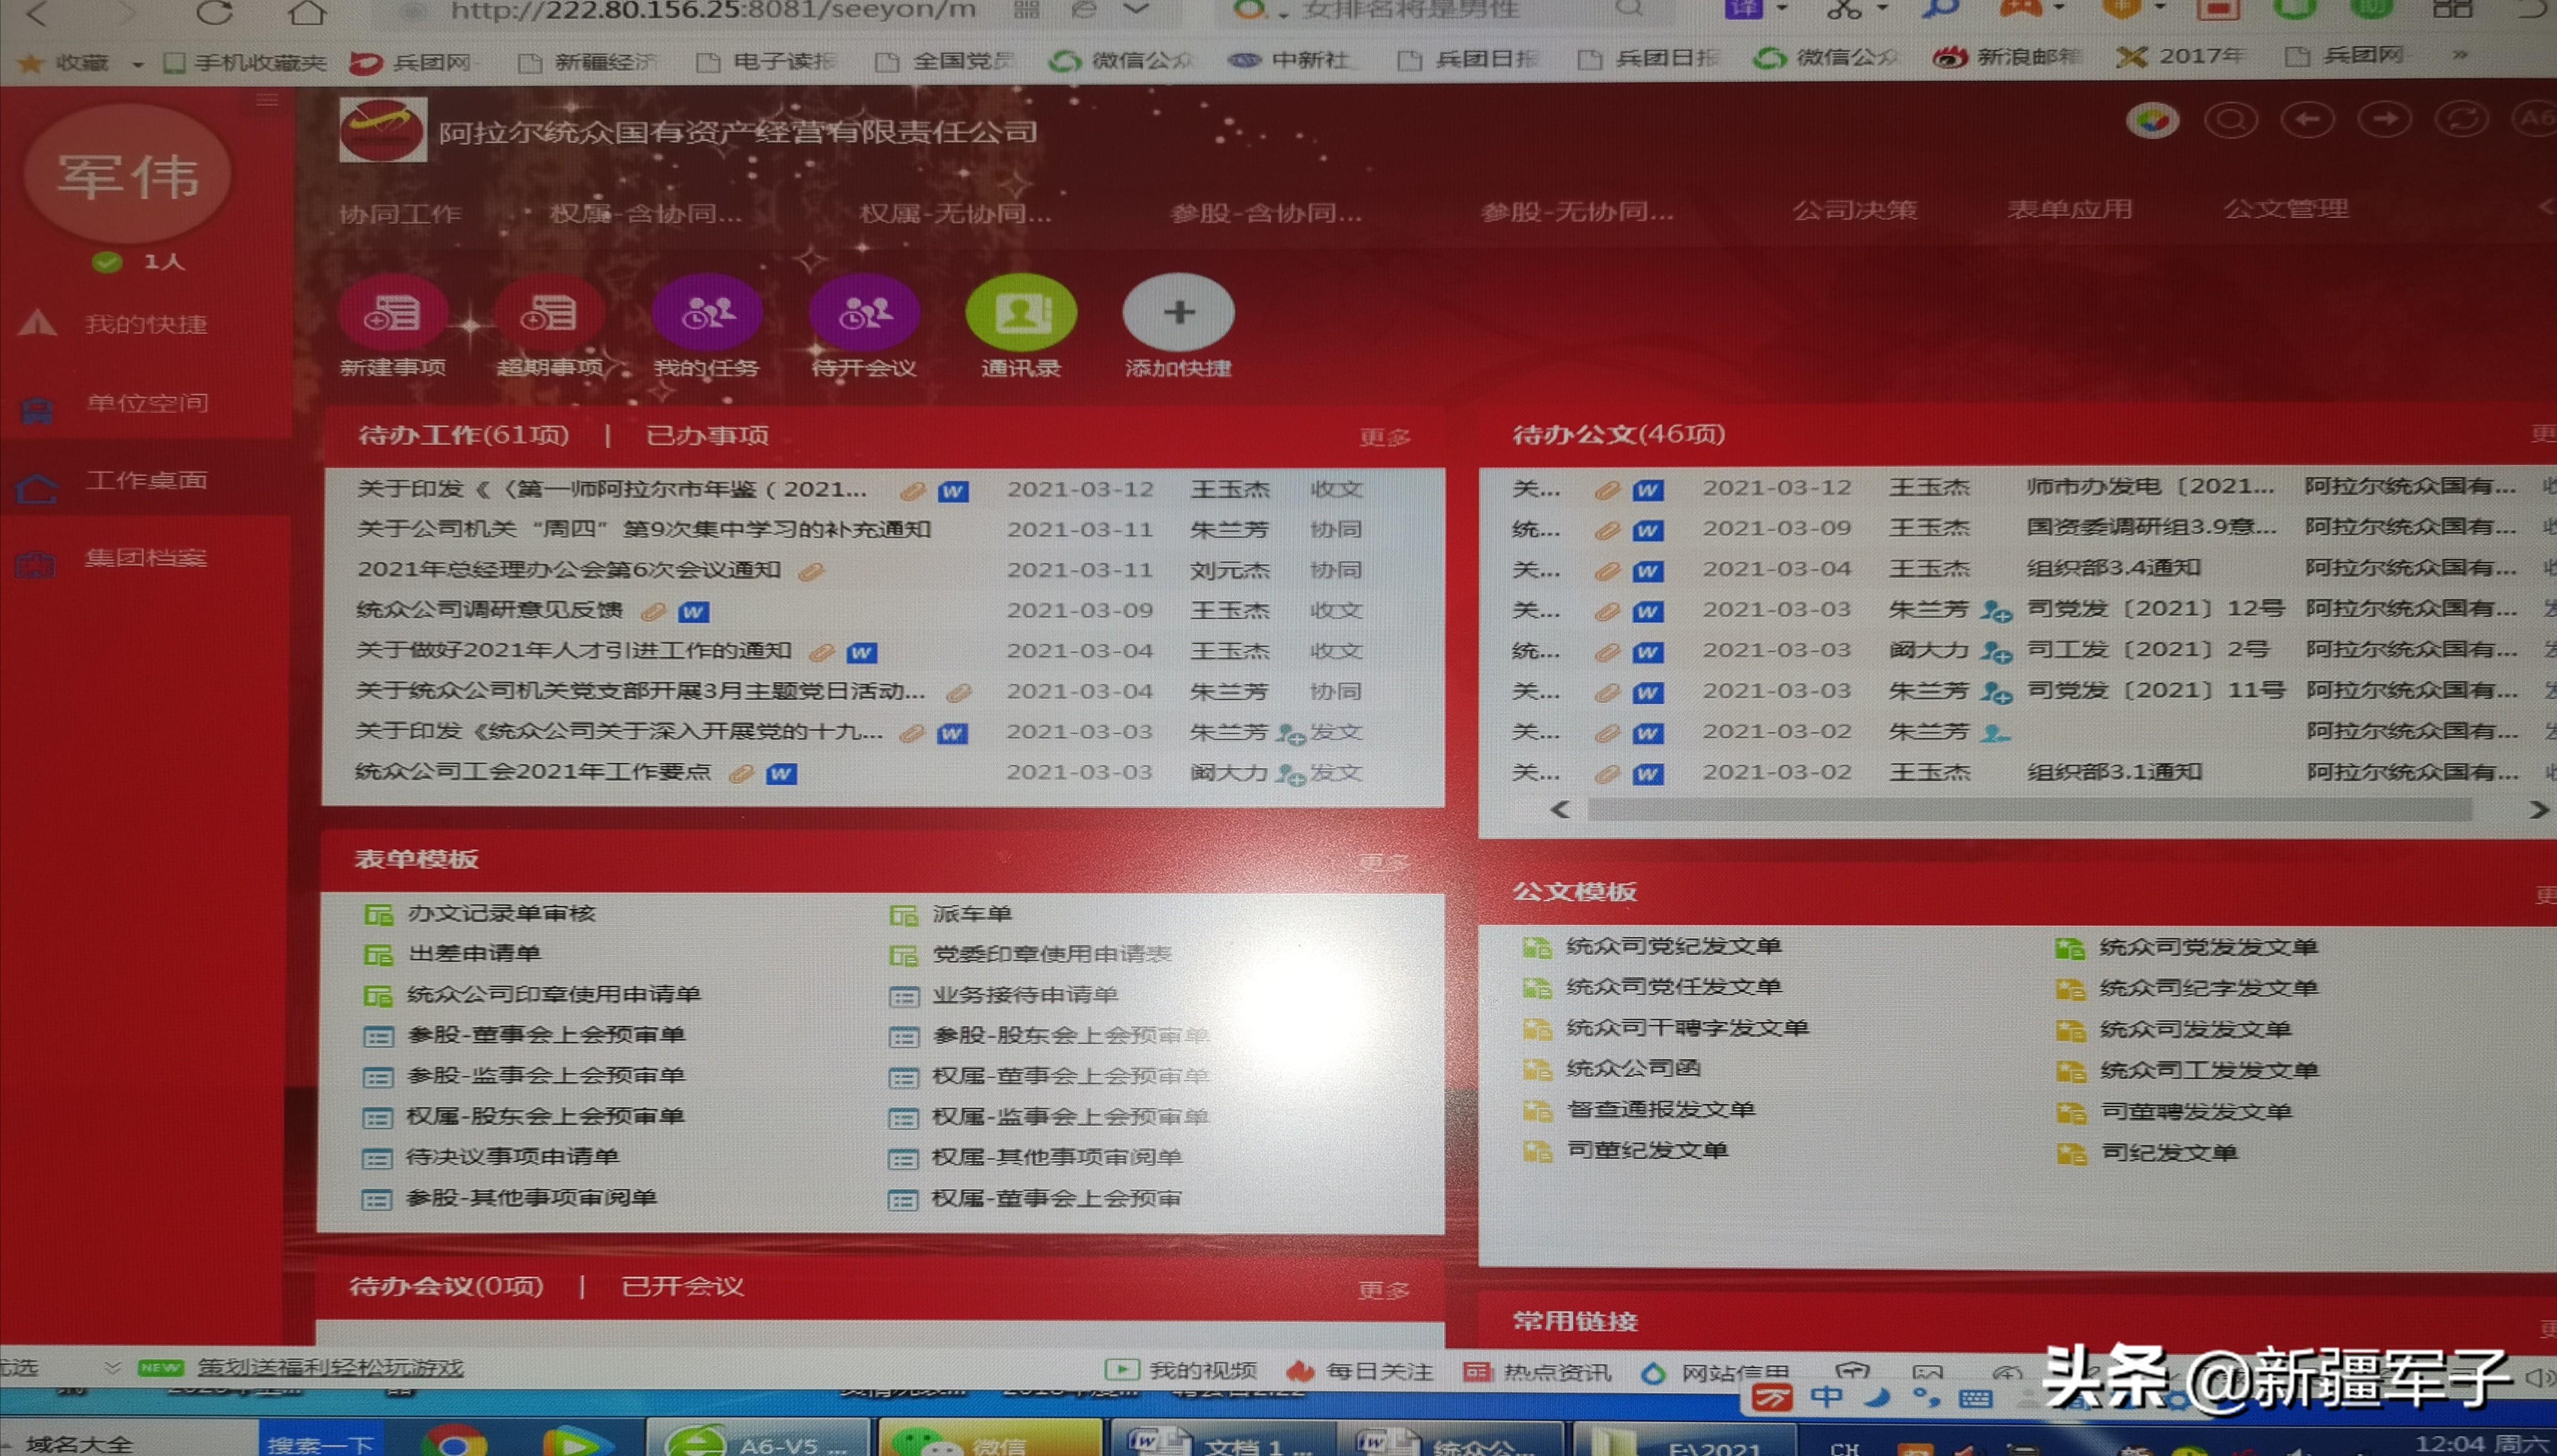Open the 通讯录 contacts icon
Image resolution: width=2557 pixels, height=1456 pixels.
[1021, 313]
